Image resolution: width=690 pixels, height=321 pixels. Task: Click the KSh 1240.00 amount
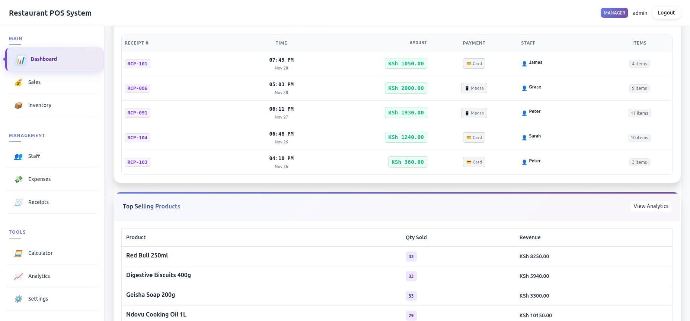[406, 137]
